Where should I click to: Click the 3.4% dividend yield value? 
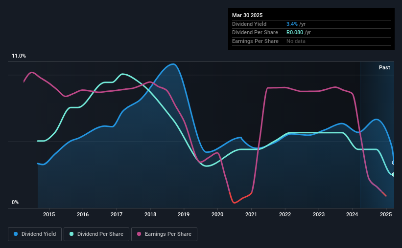292,24
